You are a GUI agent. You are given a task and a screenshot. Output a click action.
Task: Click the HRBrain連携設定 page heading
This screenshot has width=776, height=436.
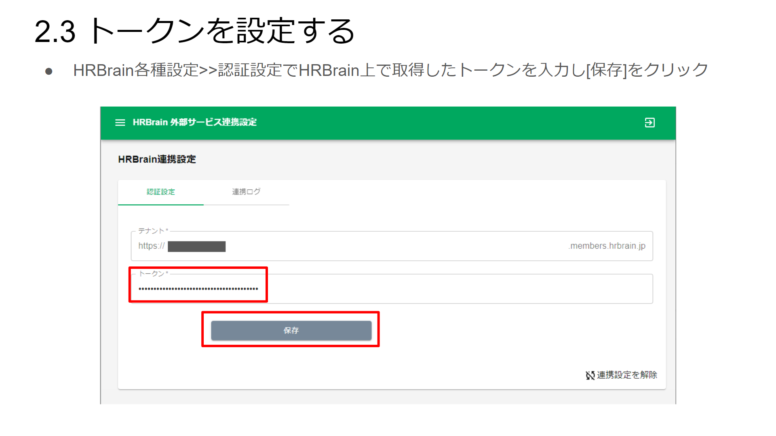point(157,159)
